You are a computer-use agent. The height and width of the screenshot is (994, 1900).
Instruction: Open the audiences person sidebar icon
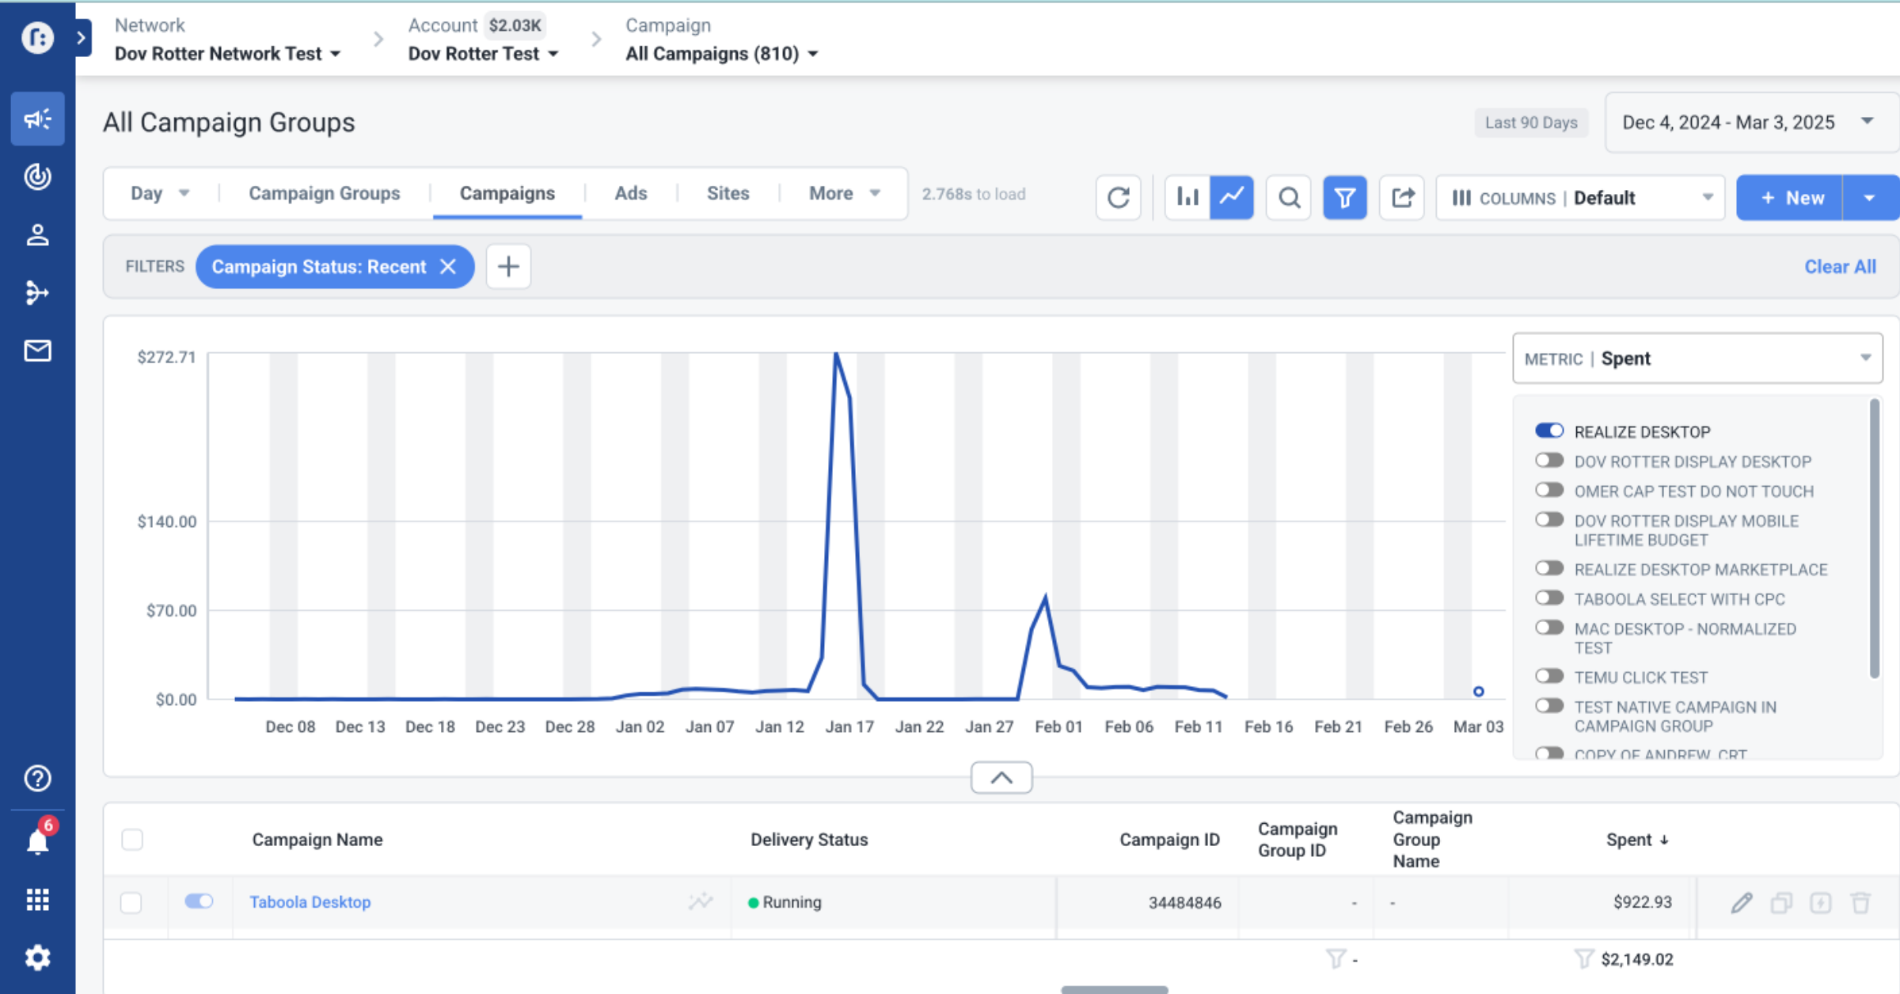[37, 235]
